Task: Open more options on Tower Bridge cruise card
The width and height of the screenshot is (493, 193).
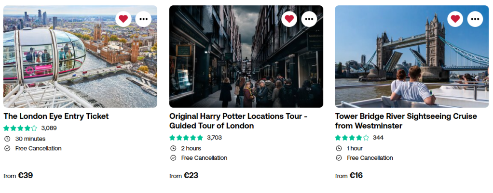Action: click(475, 19)
